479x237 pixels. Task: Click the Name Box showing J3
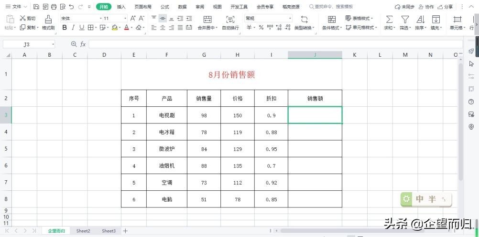tap(29, 44)
